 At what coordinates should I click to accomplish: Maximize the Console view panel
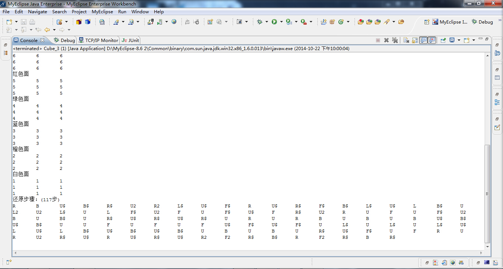coord(486,39)
